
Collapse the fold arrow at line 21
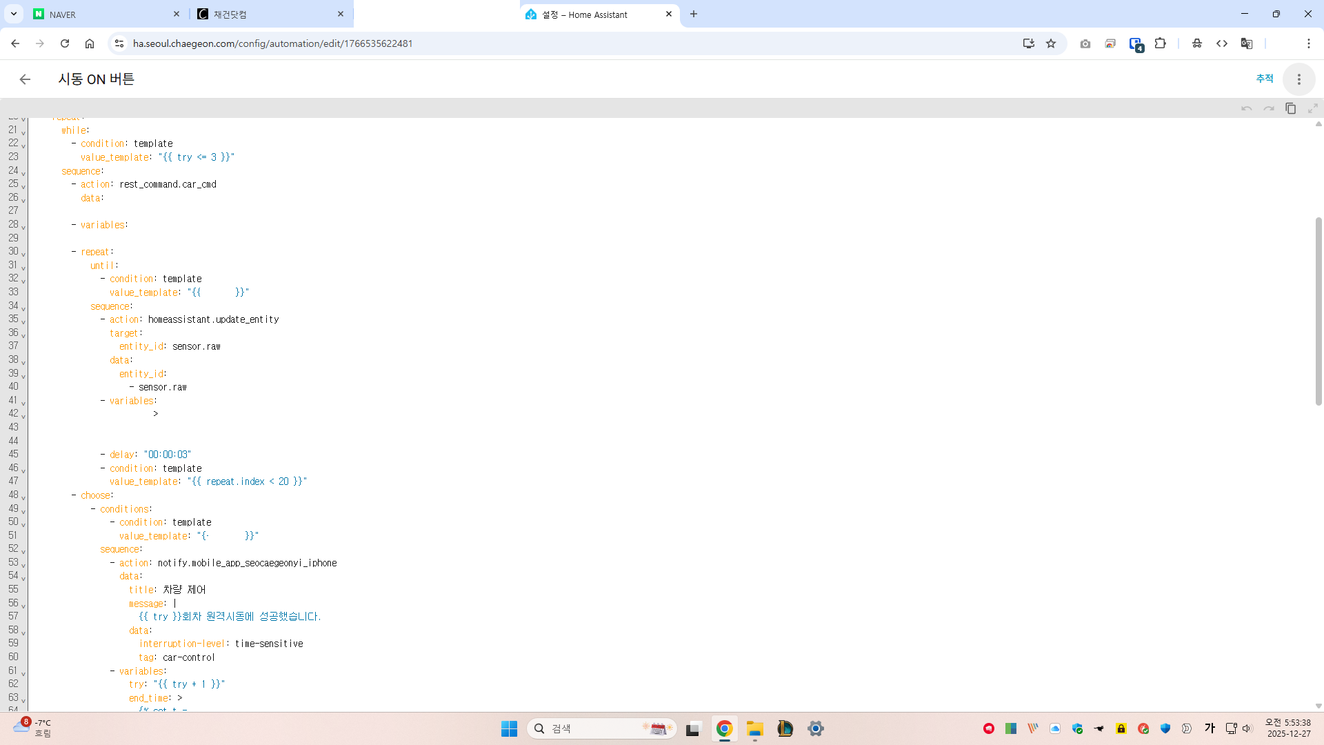(23, 132)
